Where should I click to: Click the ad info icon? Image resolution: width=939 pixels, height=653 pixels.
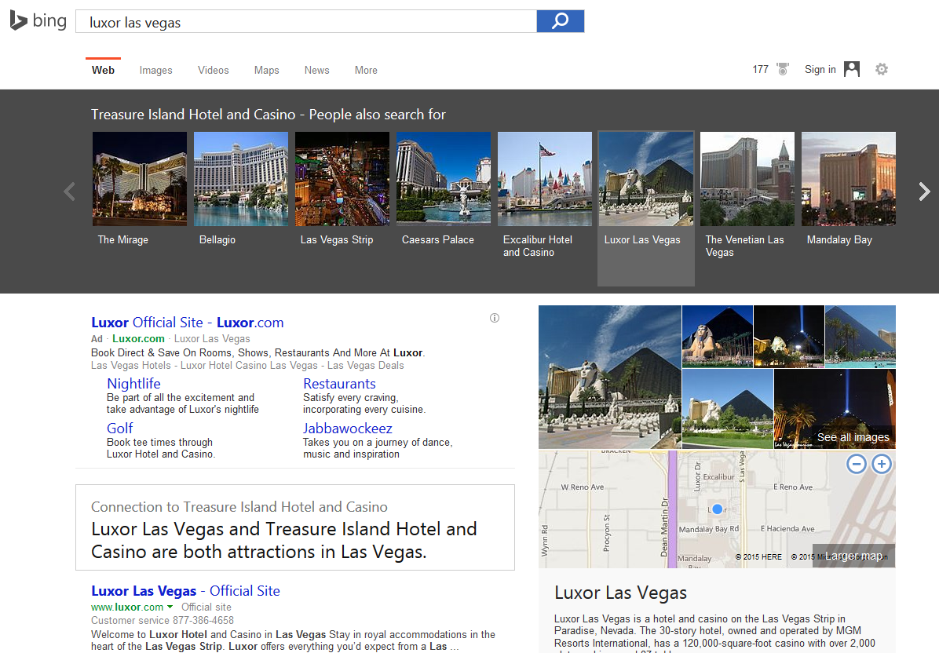click(x=495, y=318)
